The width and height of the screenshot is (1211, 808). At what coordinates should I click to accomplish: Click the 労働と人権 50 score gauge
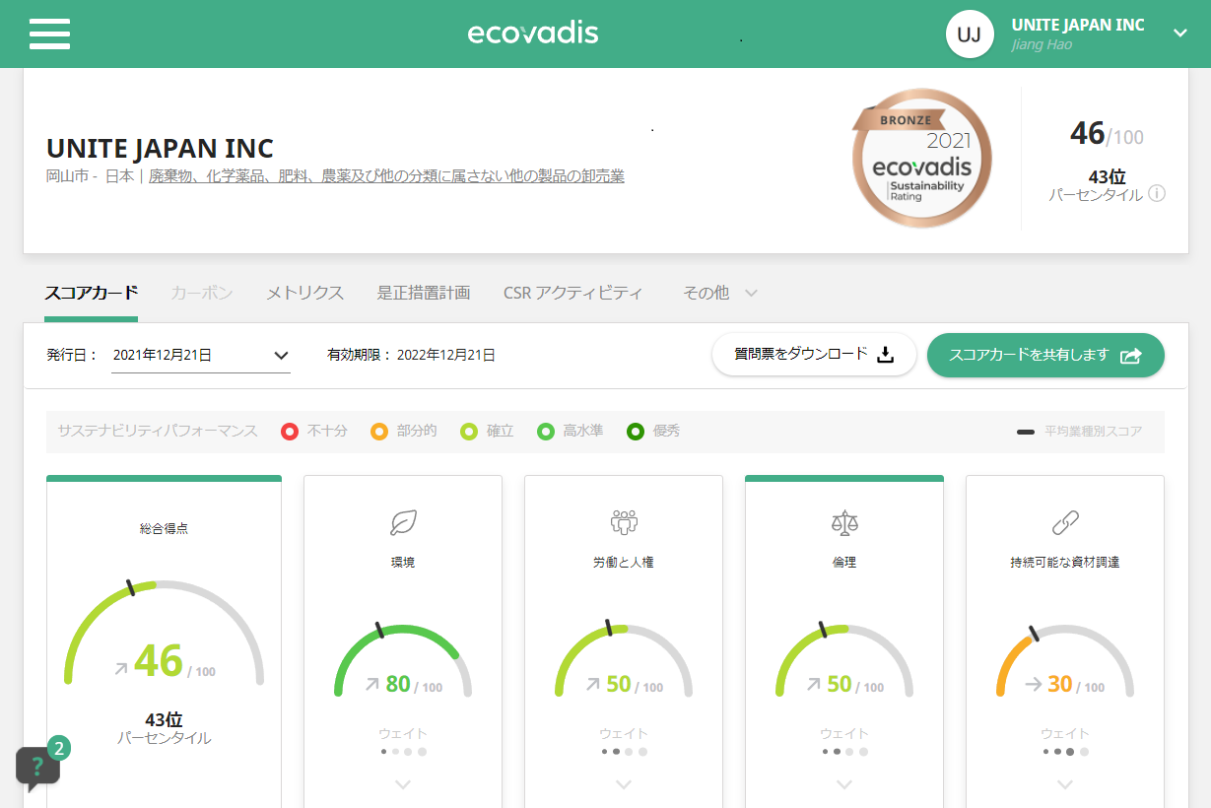click(x=624, y=660)
